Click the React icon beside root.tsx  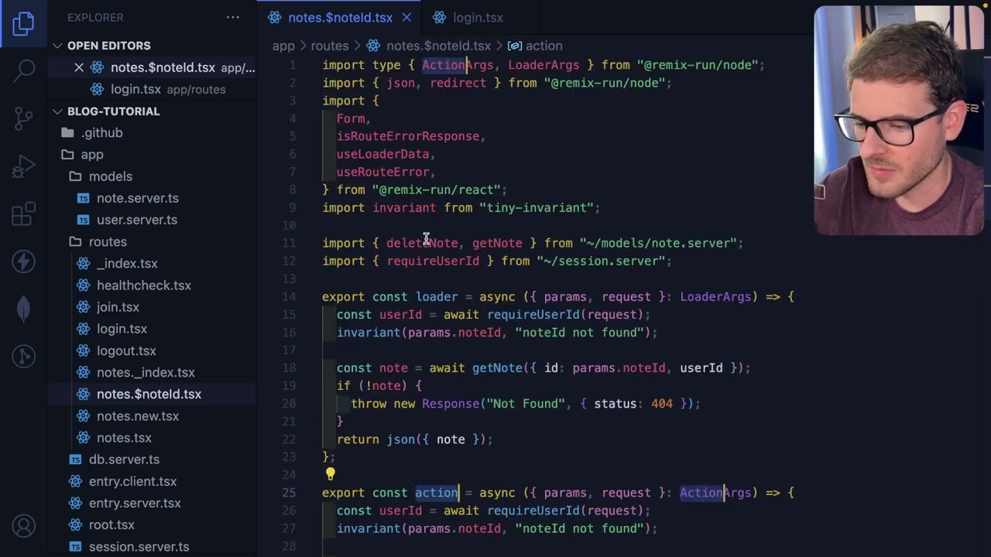point(75,525)
